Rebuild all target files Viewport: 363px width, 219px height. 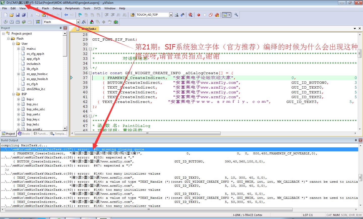pyautogui.click(x=18, y=22)
